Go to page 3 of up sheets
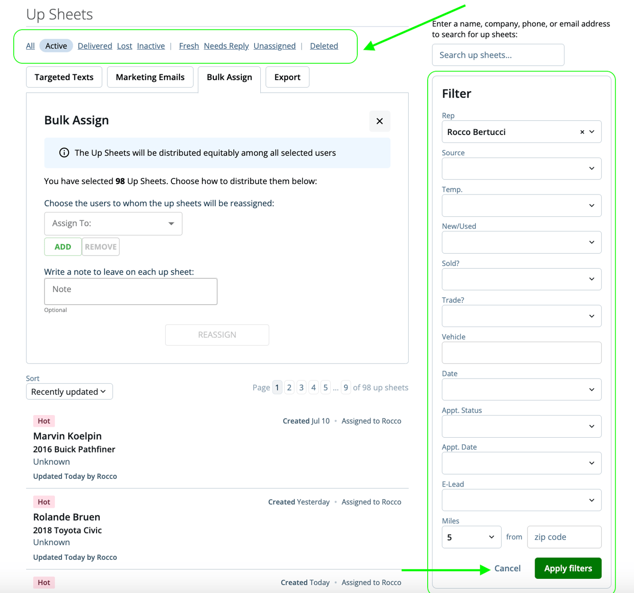The width and height of the screenshot is (634, 593). pos(301,387)
